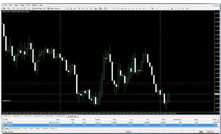Image resolution: width=221 pixels, height=134 pixels.
Task: Switch to the AUDUSD,H4 chart tab
Action: tap(28, 116)
